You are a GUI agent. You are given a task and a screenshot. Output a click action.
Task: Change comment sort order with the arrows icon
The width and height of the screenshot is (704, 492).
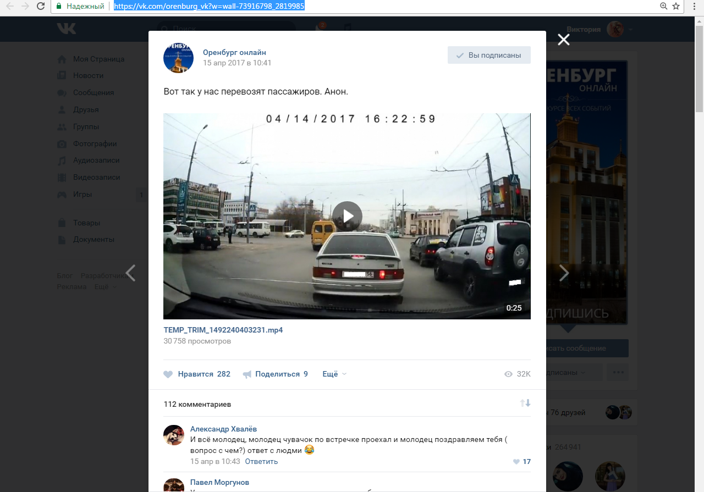pyautogui.click(x=525, y=403)
